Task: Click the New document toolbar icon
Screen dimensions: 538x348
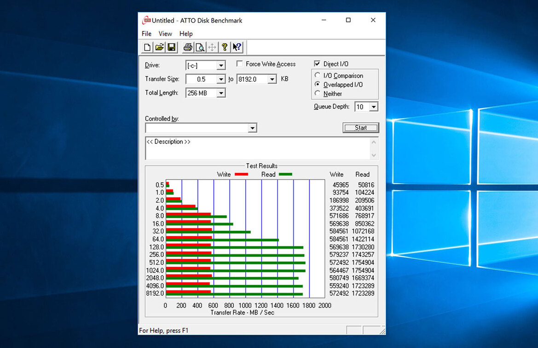Action: 147,47
